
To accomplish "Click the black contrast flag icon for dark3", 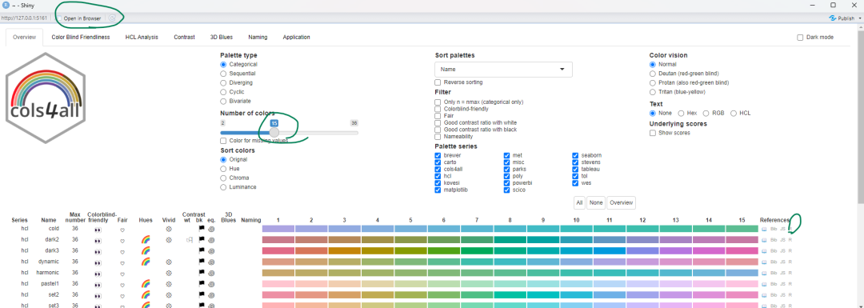I will (x=202, y=250).
